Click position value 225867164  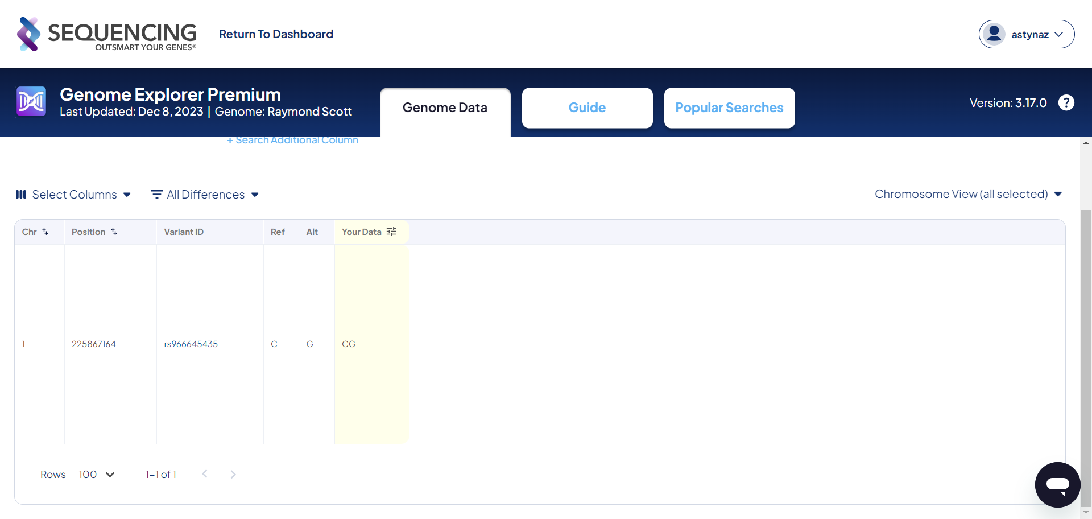pos(93,344)
